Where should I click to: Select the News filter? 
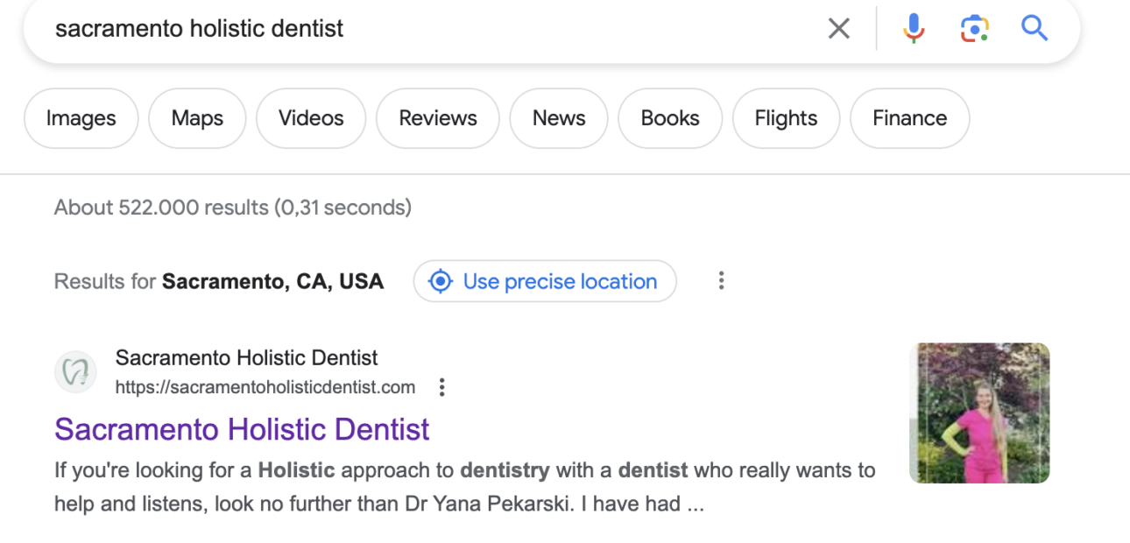point(559,118)
